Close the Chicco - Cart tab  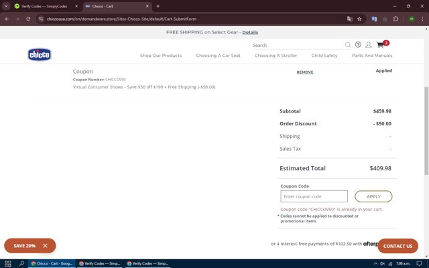[147, 6]
